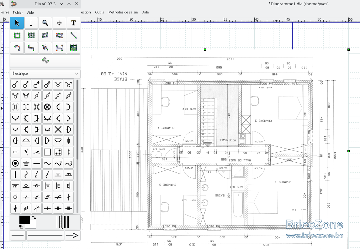Open the start arrow style selector
The width and height of the screenshot is (360, 249).
pyautogui.click(x=18, y=235)
